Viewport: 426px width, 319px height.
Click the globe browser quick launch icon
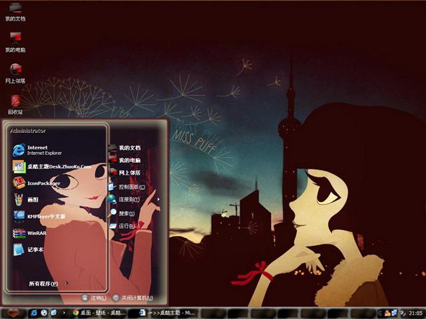[x=44, y=313]
